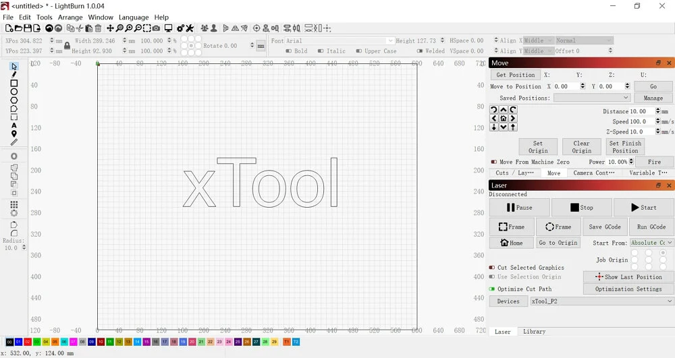Select the Polygon hexagon tool
The image size is (675, 358).
[x=14, y=100]
